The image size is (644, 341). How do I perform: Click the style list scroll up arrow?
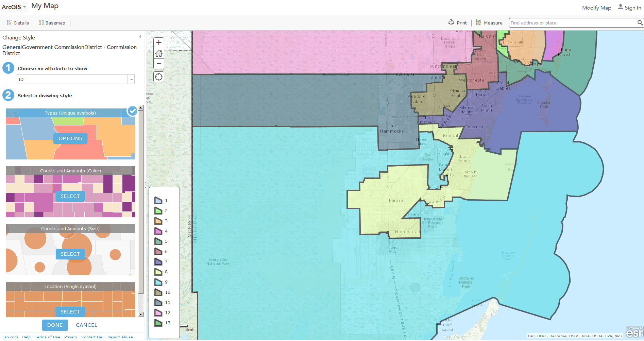pos(141,108)
